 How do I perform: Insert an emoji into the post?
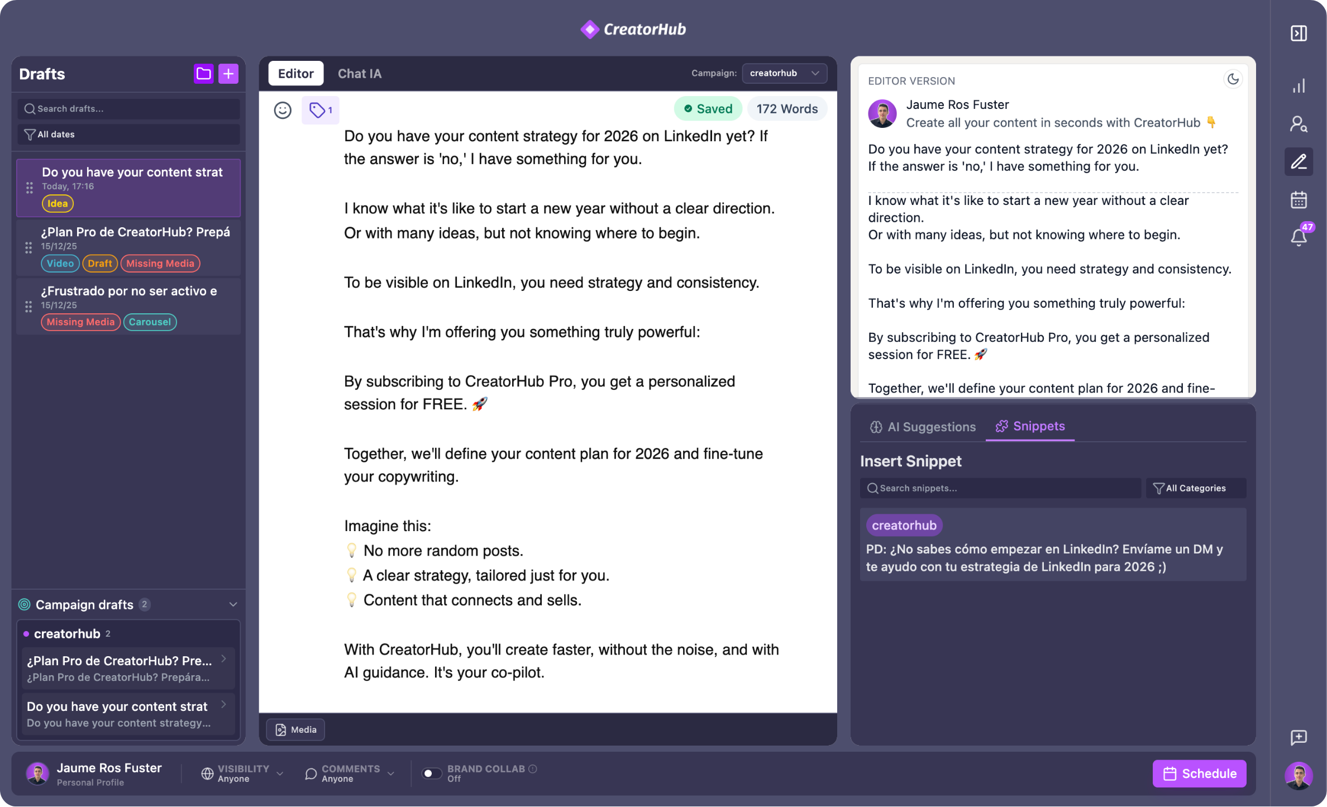click(282, 110)
